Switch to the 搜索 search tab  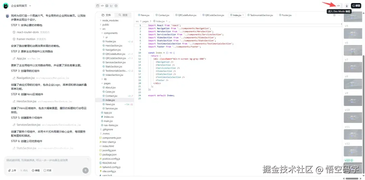(123, 15)
